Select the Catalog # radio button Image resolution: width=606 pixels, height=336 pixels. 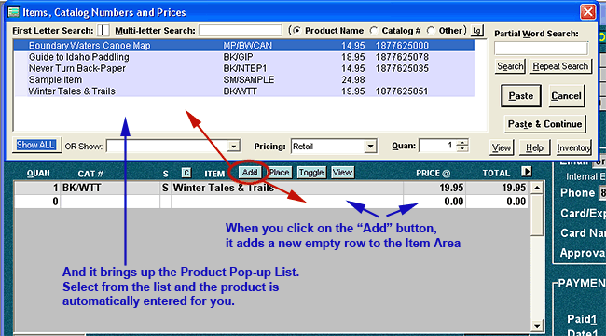click(x=374, y=31)
